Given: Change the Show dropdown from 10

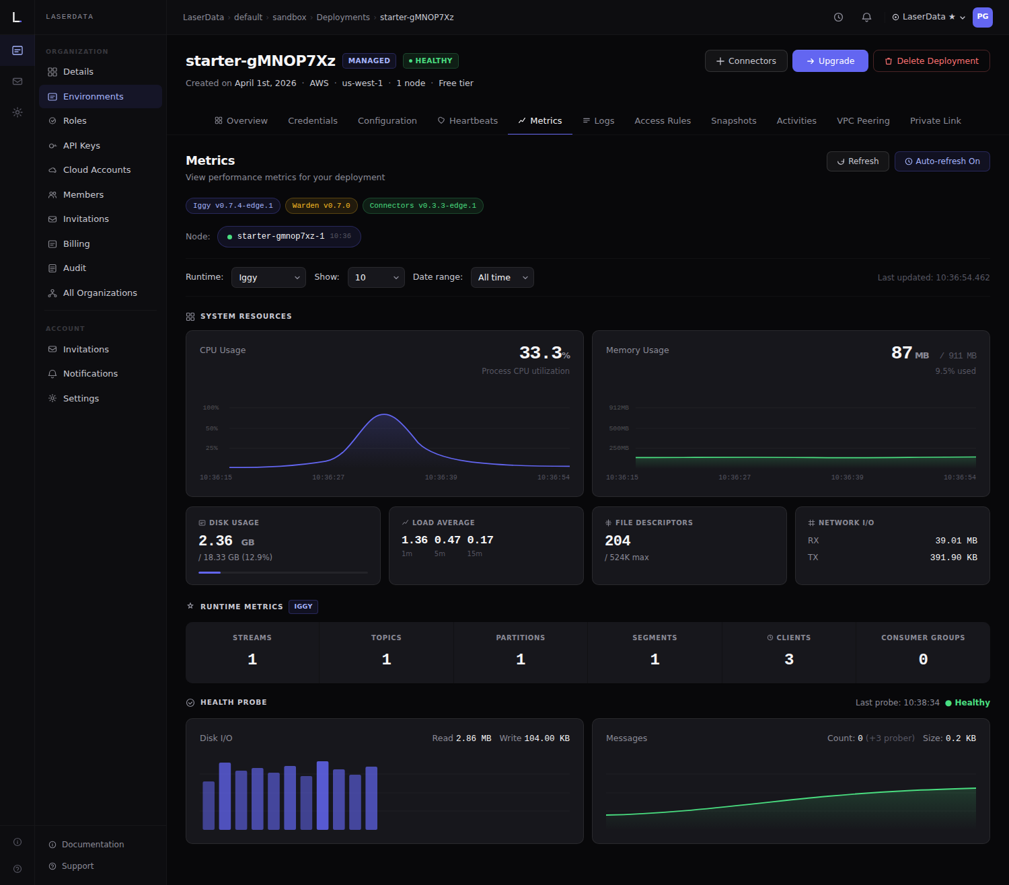Looking at the screenshot, I should pos(375,277).
